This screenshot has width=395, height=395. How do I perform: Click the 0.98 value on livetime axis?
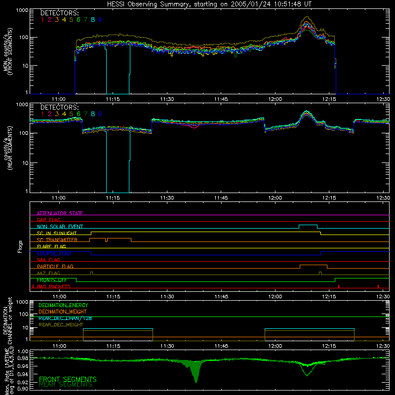pos(23,358)
